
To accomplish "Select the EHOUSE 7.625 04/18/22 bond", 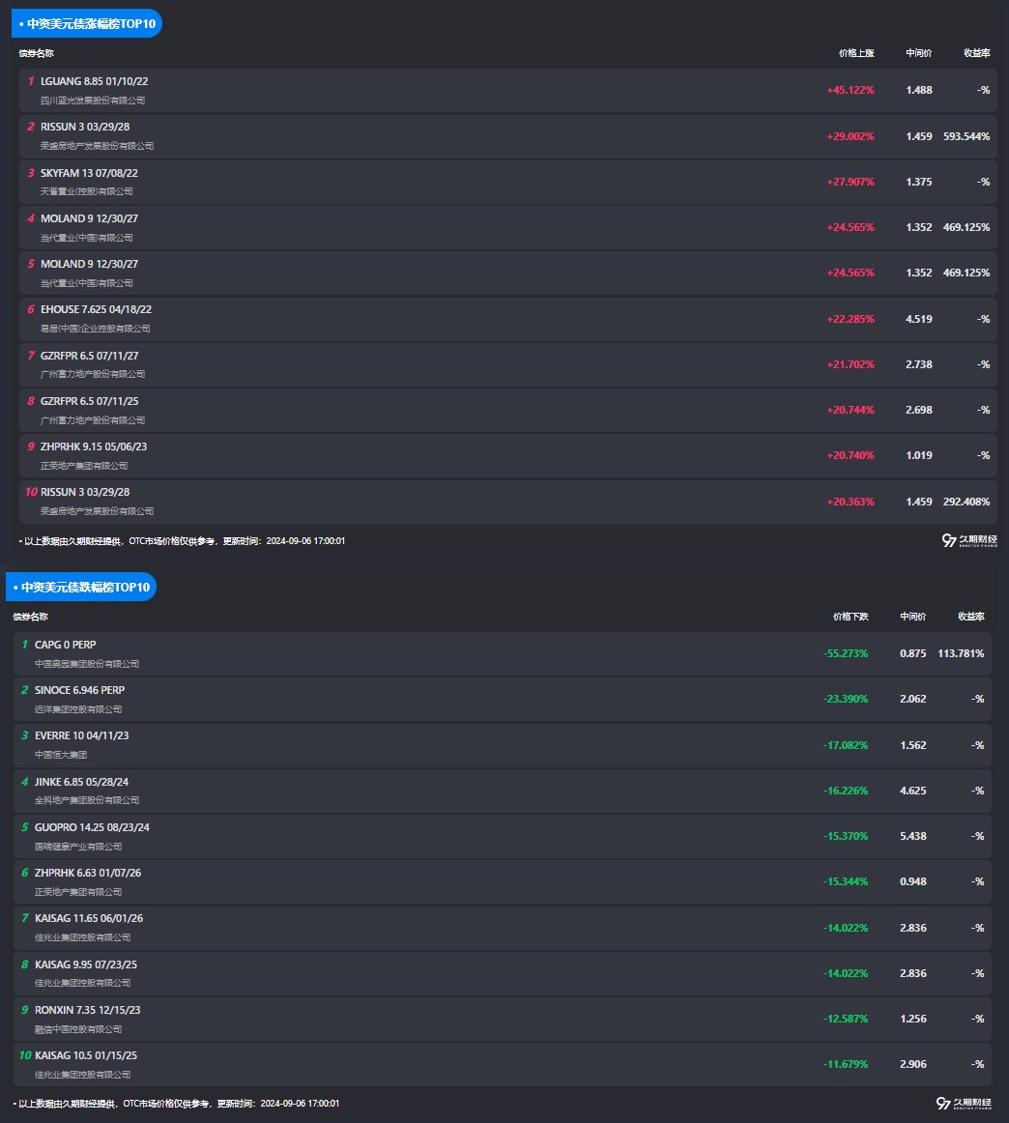I will tap(96, 309).
